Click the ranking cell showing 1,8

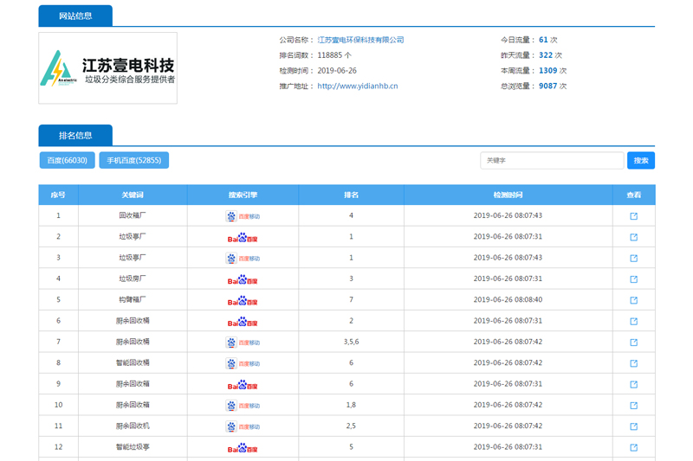click(x=352, y=405)
